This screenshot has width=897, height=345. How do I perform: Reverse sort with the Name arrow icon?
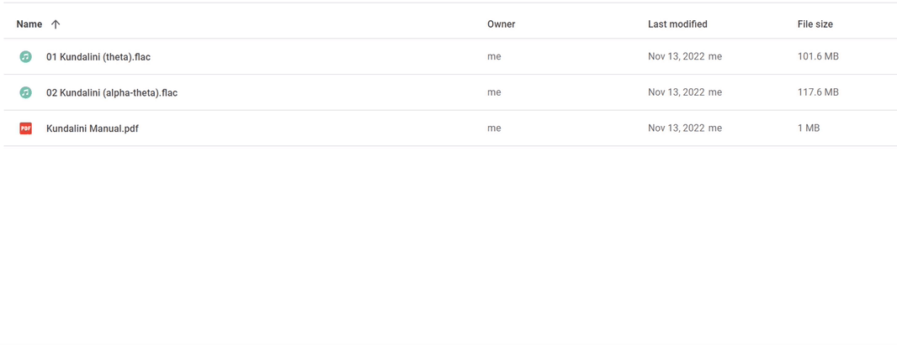56,24
